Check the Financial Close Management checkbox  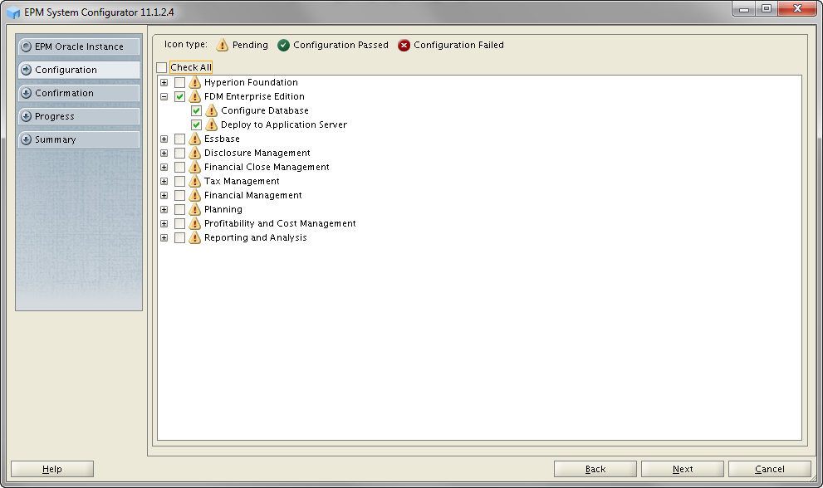tap(180, 168)
